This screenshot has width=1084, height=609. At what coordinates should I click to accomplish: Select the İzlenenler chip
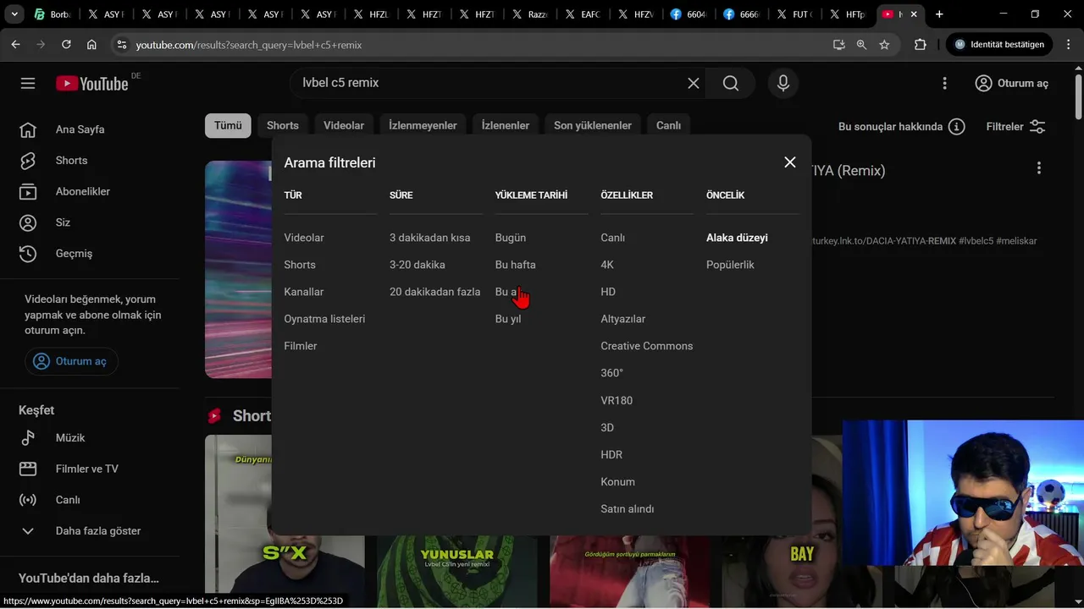[x=506, y=125]
